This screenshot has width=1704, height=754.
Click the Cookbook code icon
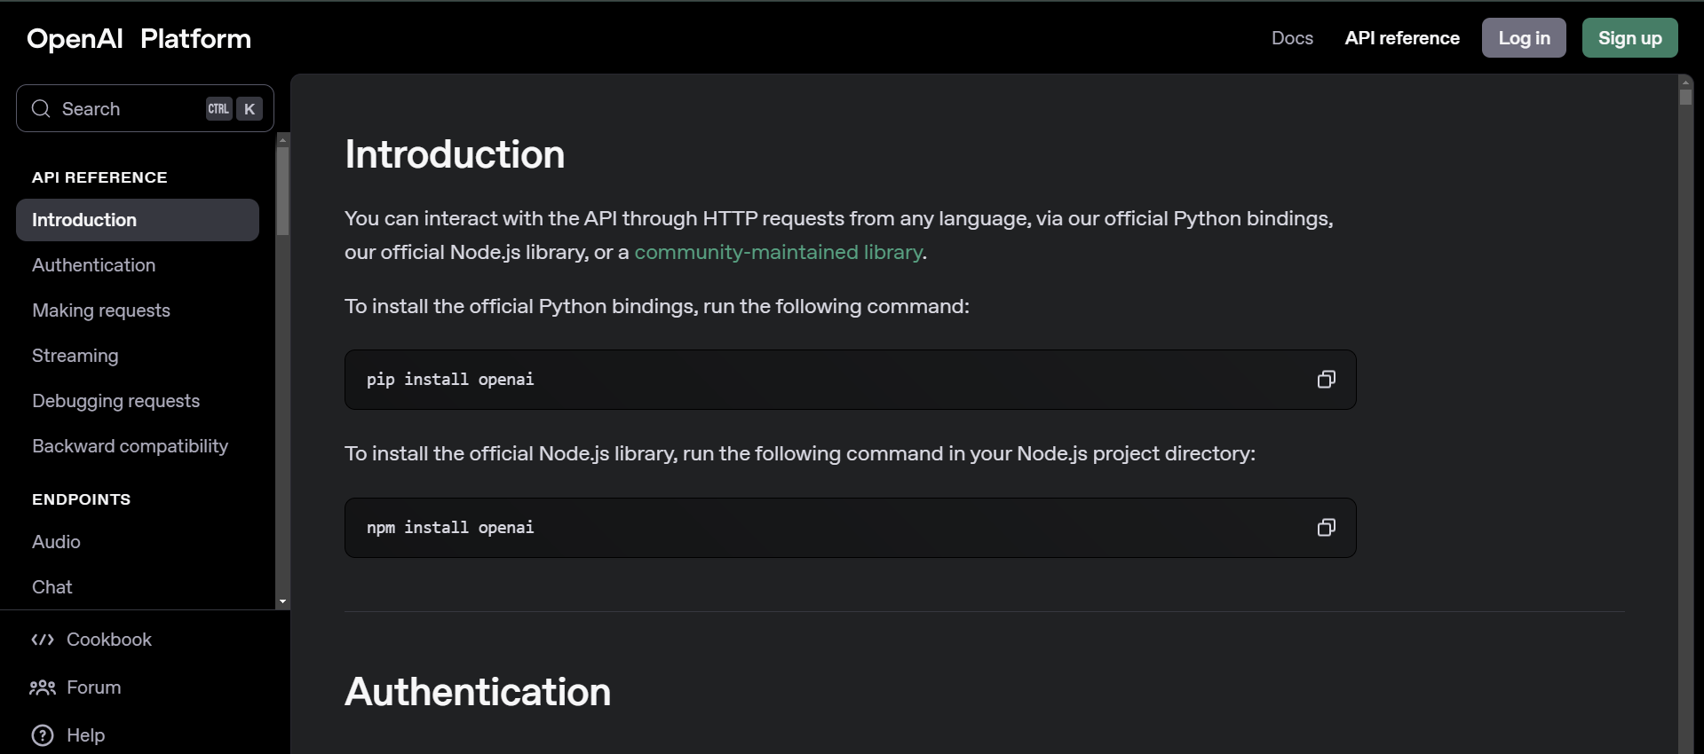click(x=43, y=640)
